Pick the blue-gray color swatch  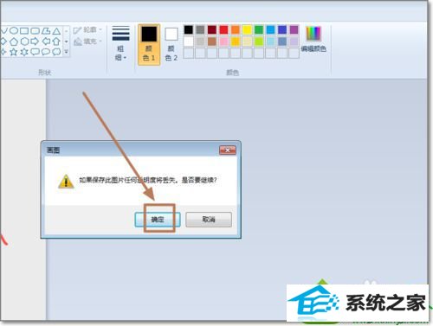[x=282, y=42]
